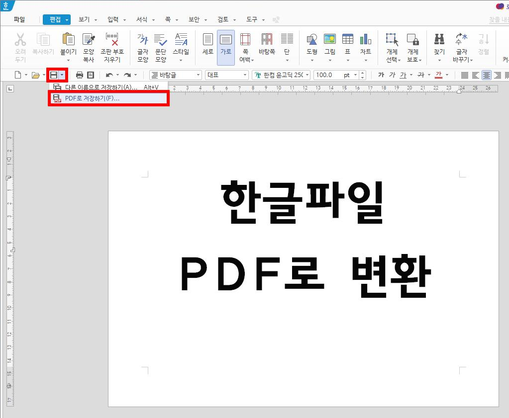Expand the strikethrough dropdown arrow
Viewport: 509px width, 418px height.
pos(429,75)
